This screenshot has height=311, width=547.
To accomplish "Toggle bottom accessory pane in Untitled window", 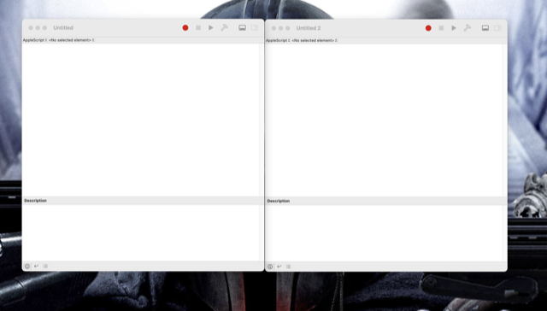I will 242,28.
